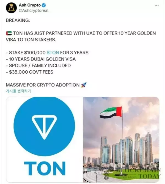Image resolution: width=165 pixels, height=184 pixels.
Task: Click the 게시물 번역하기 translate link
Action: pos(18,91)
